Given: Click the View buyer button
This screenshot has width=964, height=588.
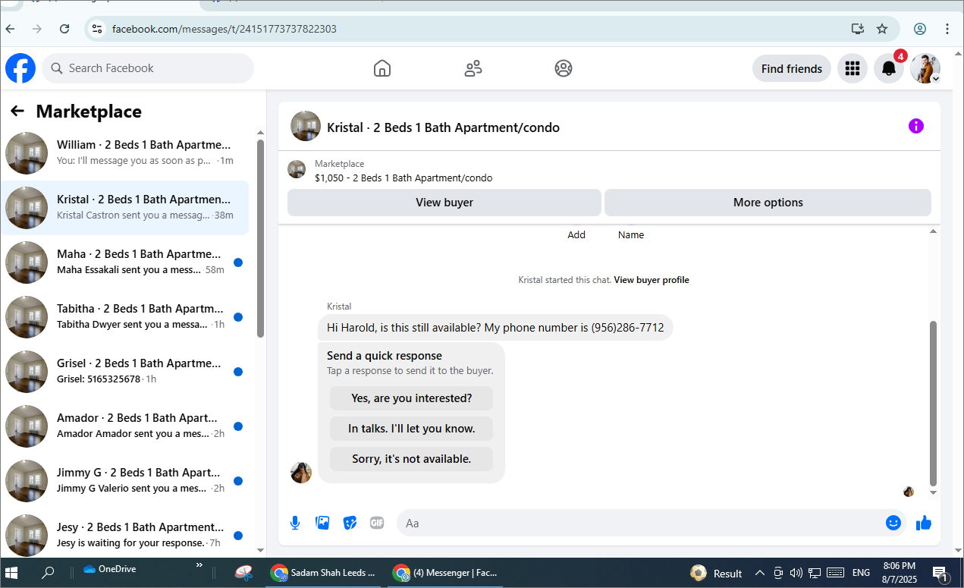Looking at the screenshot, I should (444, 203).
